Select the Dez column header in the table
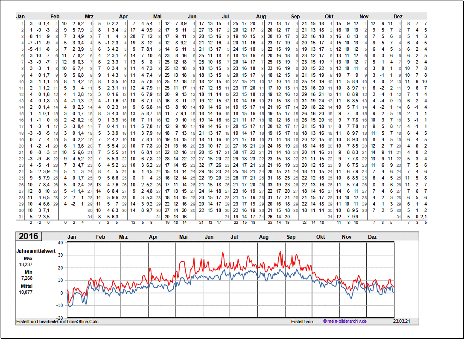The image size is (464, 339). point(397,16)
